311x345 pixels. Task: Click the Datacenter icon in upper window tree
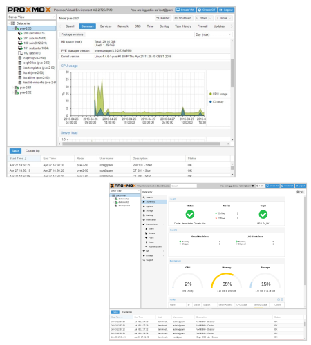[12, 23]
